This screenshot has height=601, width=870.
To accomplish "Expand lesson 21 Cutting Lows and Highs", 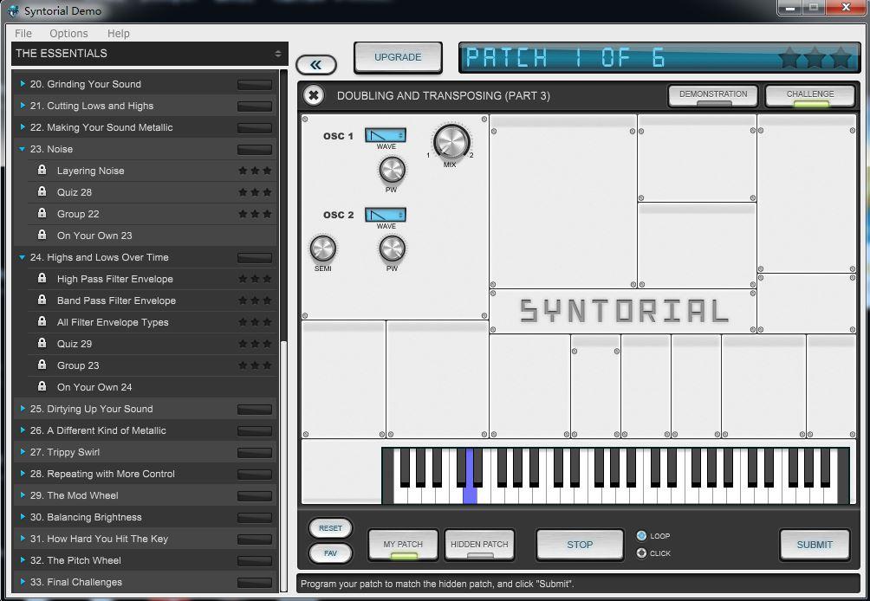I will [23, 106].
